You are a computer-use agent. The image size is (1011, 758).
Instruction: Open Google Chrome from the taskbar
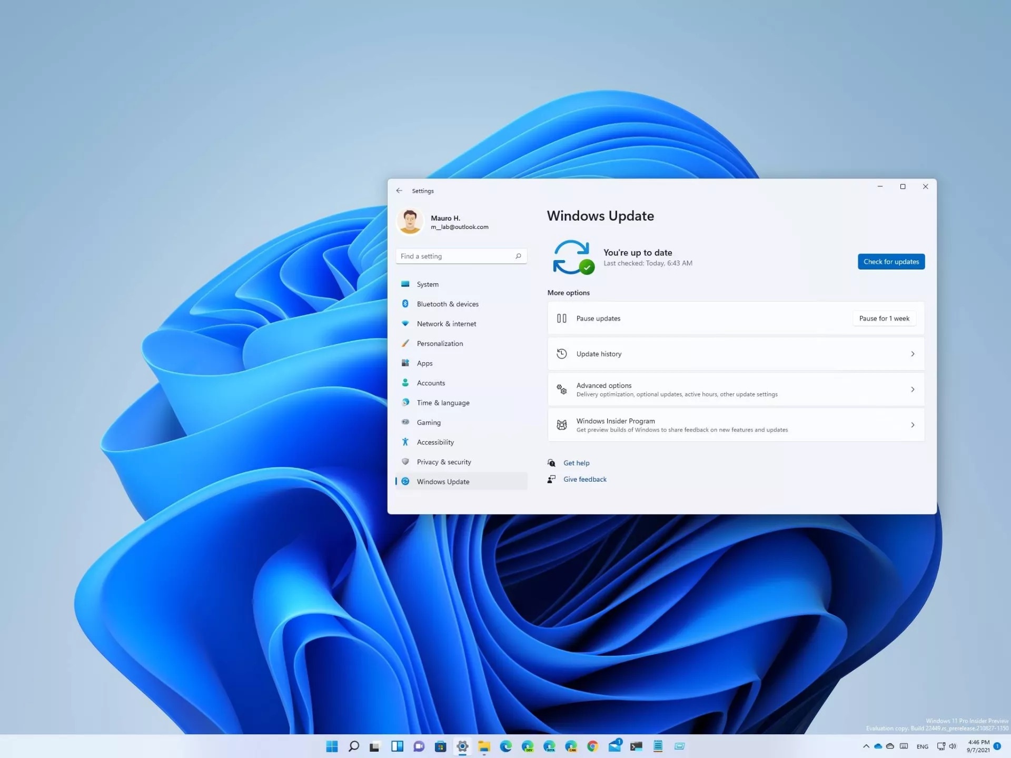tap(593, 746)
